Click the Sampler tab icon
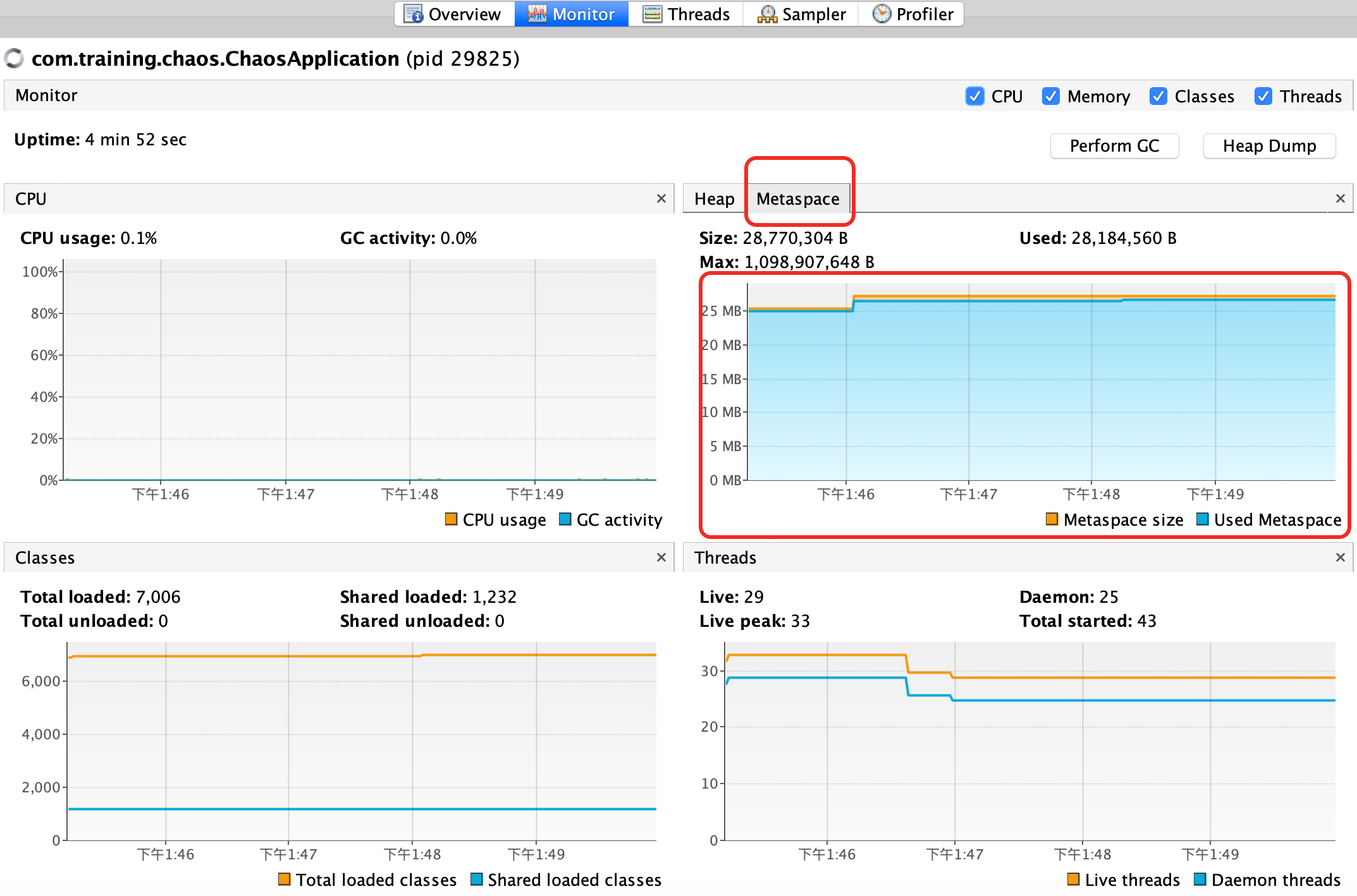Viewport: 1357px width, 896px height. tap(767, 14)
